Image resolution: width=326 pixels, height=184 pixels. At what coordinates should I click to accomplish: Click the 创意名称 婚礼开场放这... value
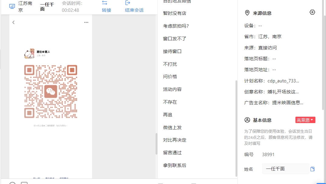click(283, 92)
